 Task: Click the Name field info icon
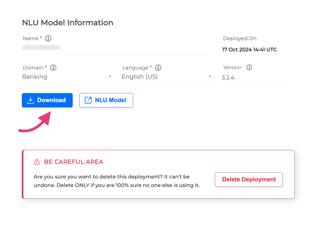(x=48, y=38)
